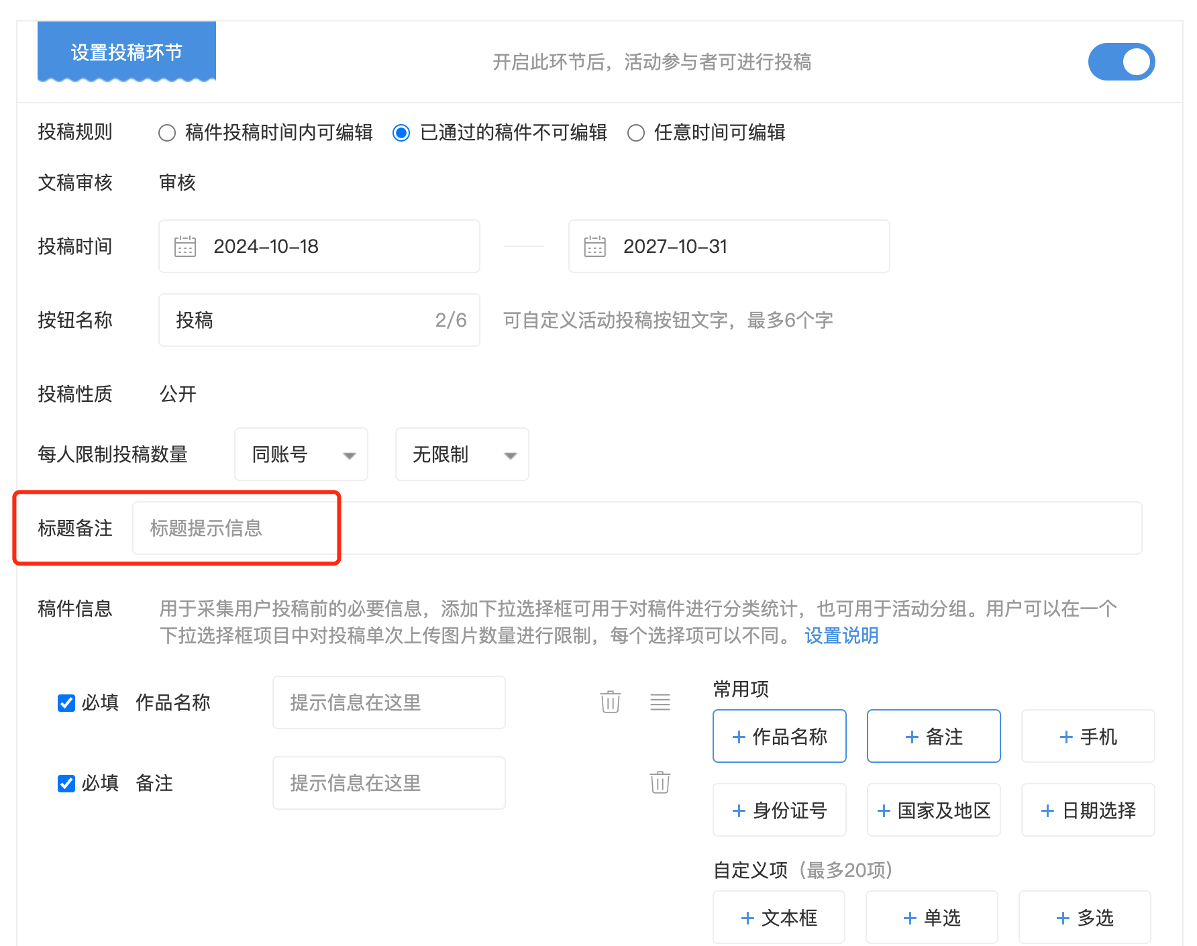Open the 设置说明 link

coord(841,635)
